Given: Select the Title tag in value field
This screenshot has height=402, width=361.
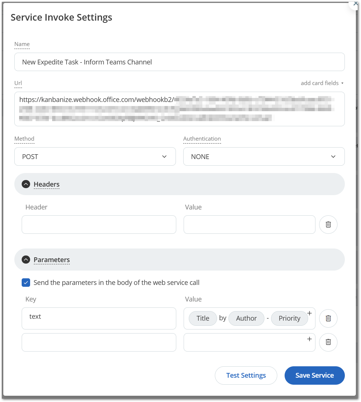Looking at the screenshot, I should 203,318.
